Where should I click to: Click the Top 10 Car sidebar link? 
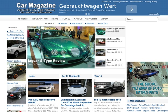(15, 31)
